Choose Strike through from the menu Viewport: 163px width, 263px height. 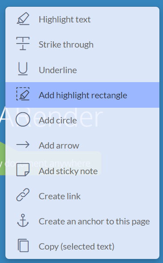click(82, 44)
